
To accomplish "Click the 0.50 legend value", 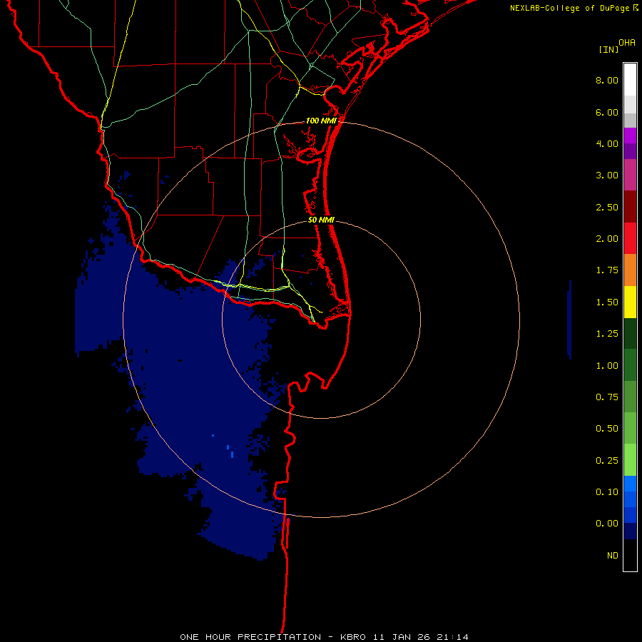I will point(607,429).
